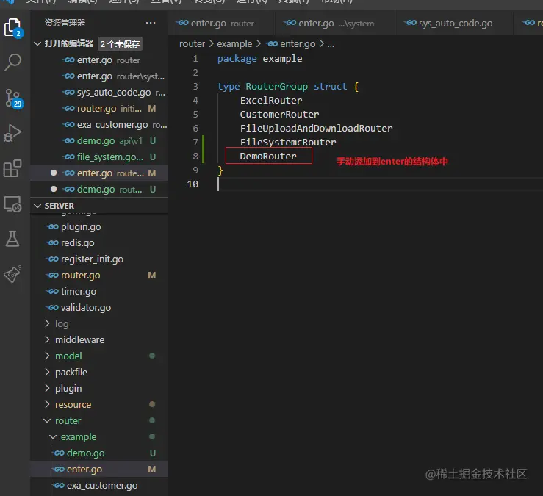Image resolution: width=543 pixels, height=496 pixels.
Task: Open sys_auto_code.go in open editors
Action: click(98, 93)
